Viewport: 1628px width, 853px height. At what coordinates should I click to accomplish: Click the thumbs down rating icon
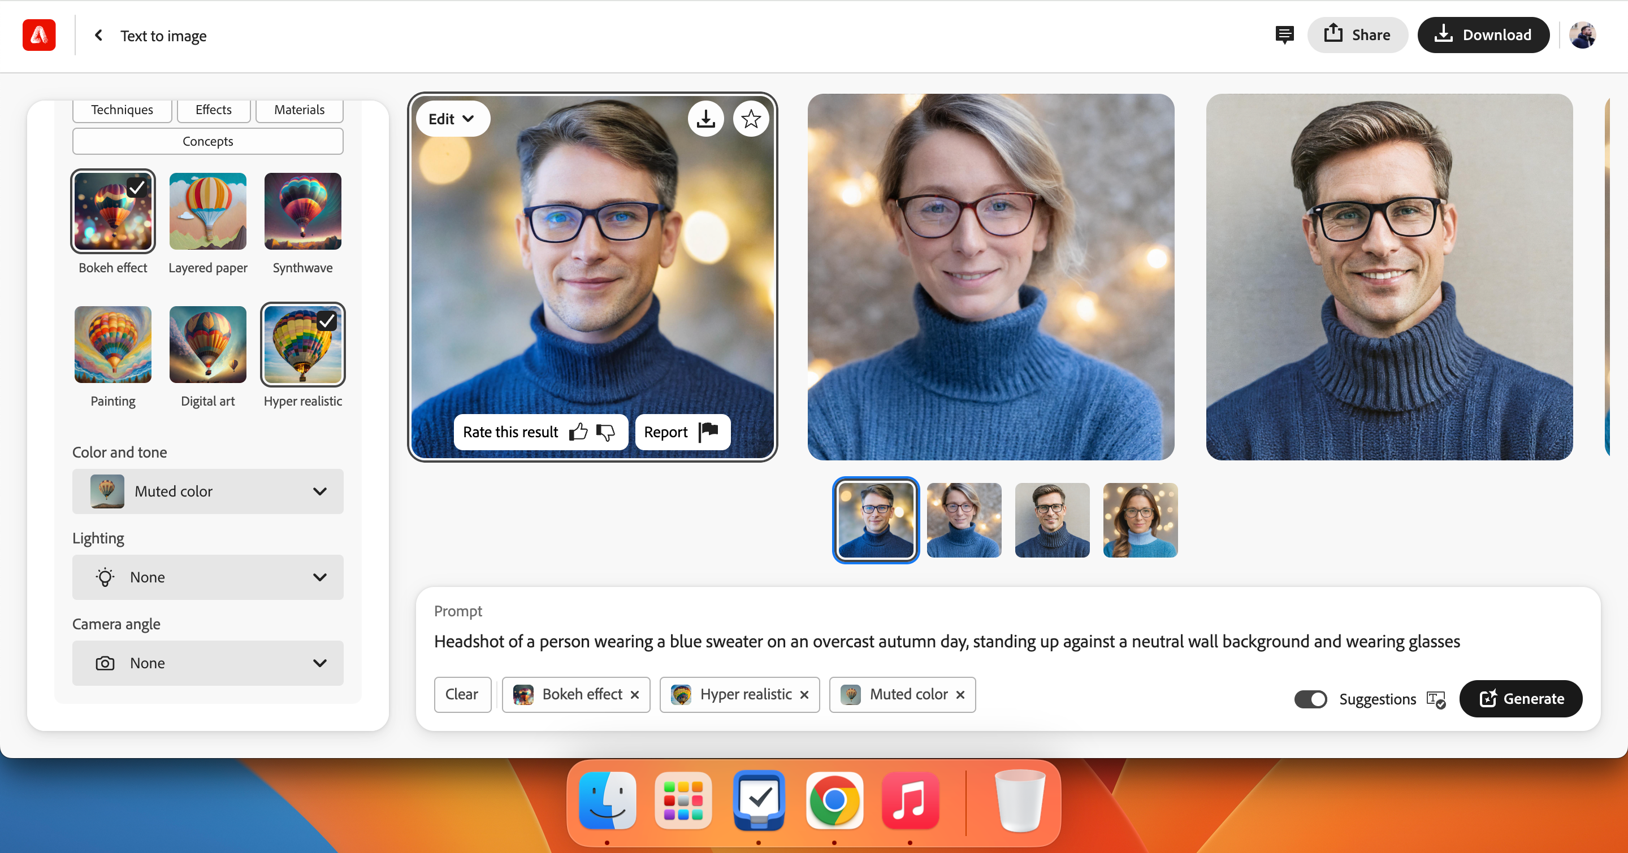tap(605, 432)
